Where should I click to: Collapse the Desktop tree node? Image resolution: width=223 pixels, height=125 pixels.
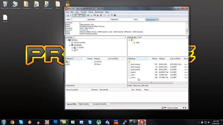67,40
